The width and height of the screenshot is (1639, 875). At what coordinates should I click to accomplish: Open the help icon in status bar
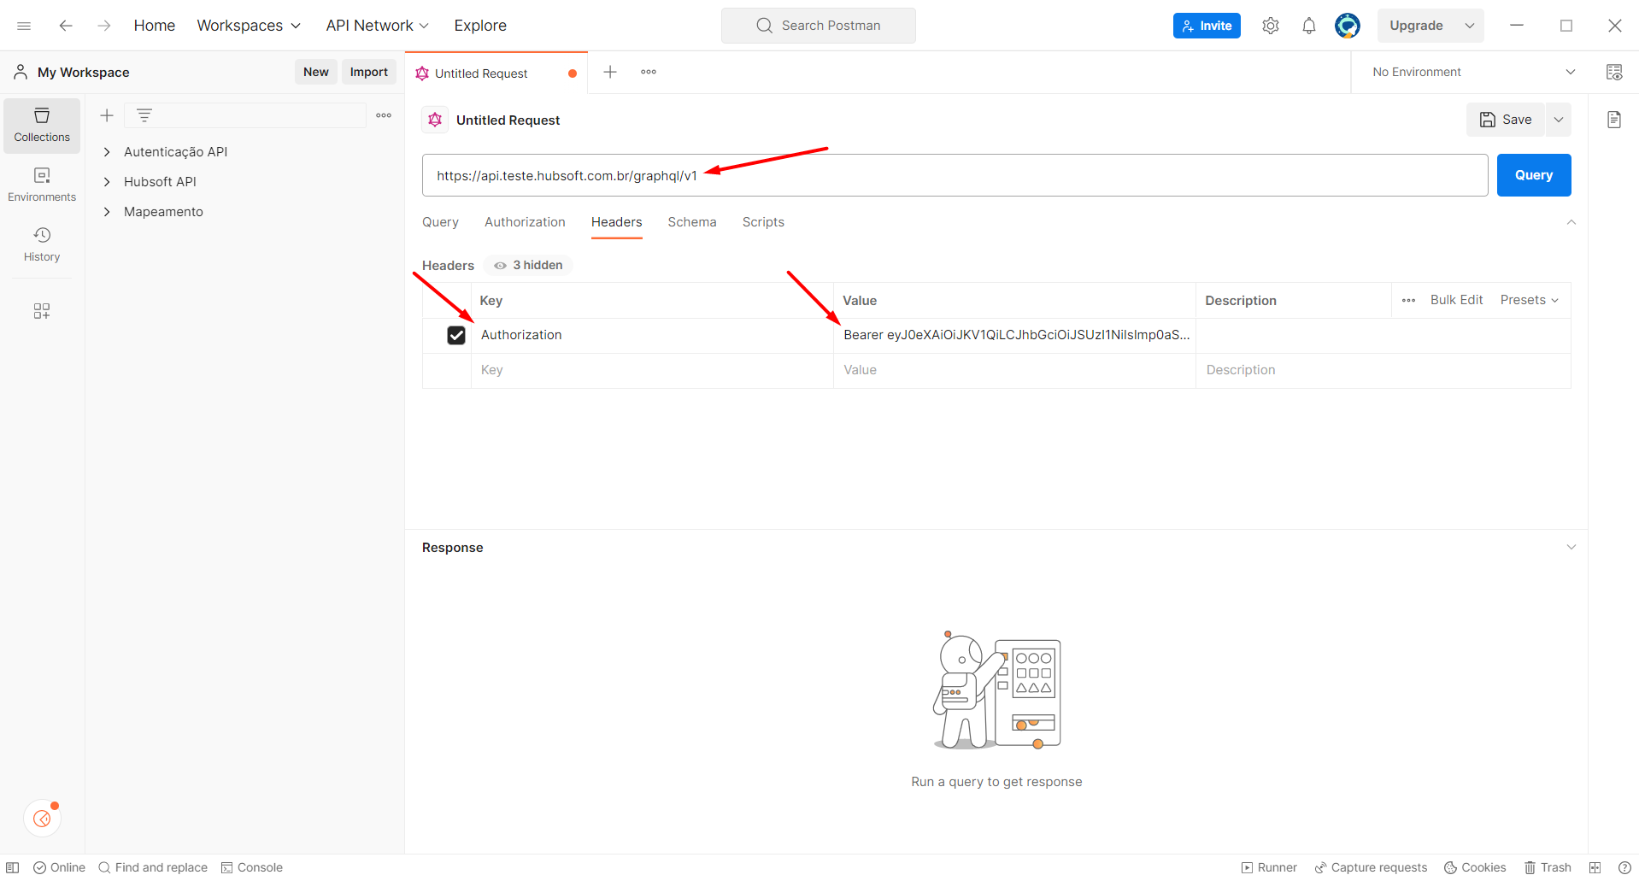point(1624,867)
